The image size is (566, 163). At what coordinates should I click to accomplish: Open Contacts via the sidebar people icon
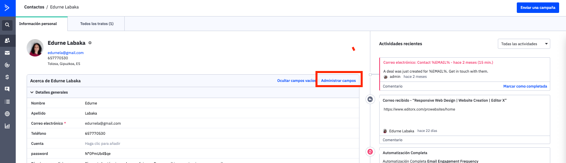(7, 40)
